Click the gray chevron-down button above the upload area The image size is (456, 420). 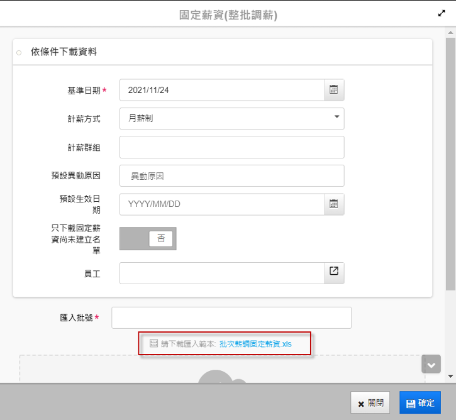[431, 364]
